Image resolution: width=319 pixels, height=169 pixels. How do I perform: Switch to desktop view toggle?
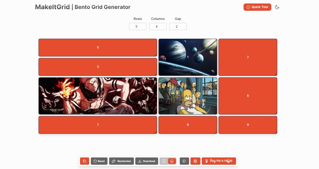coord(172,161)
